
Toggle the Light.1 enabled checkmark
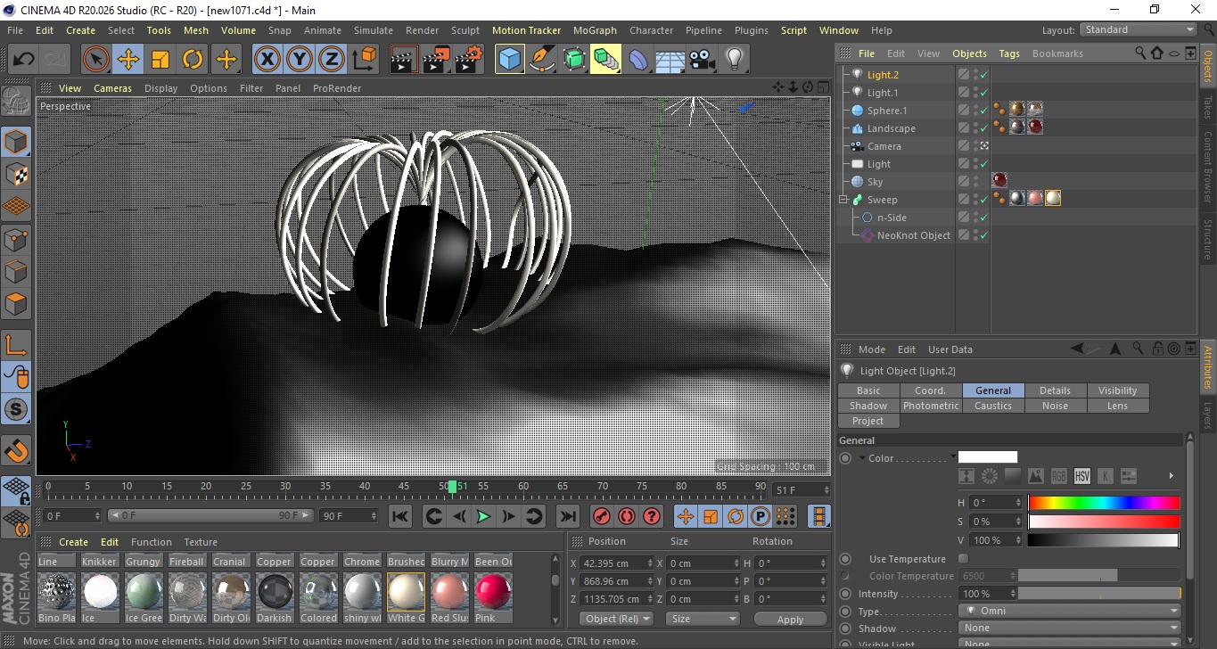click(983, 93)
